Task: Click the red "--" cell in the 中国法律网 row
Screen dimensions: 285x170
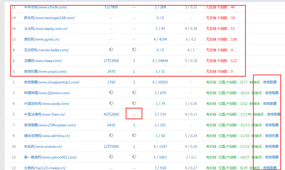Action: pos(134,114)
